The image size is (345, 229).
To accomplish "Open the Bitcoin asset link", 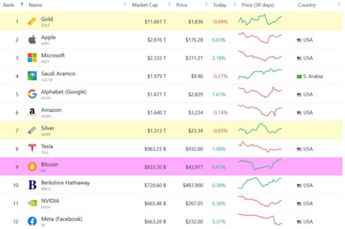I will pos(50,165).
